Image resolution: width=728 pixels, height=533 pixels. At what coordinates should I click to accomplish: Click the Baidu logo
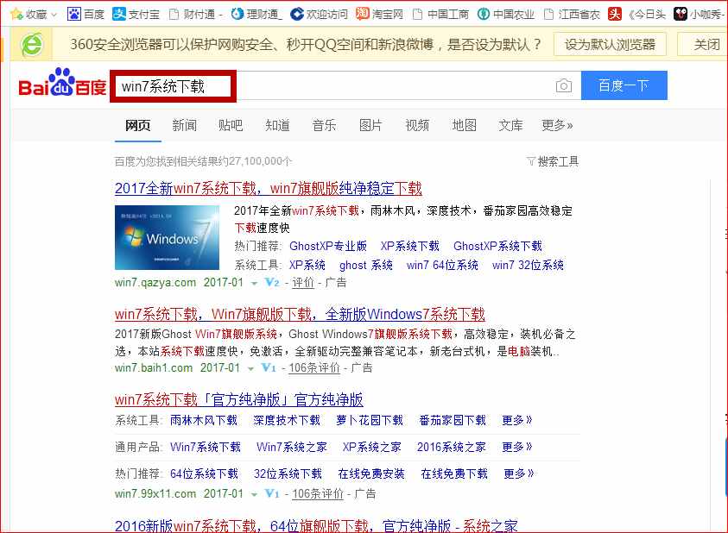(x=62, y=84)
